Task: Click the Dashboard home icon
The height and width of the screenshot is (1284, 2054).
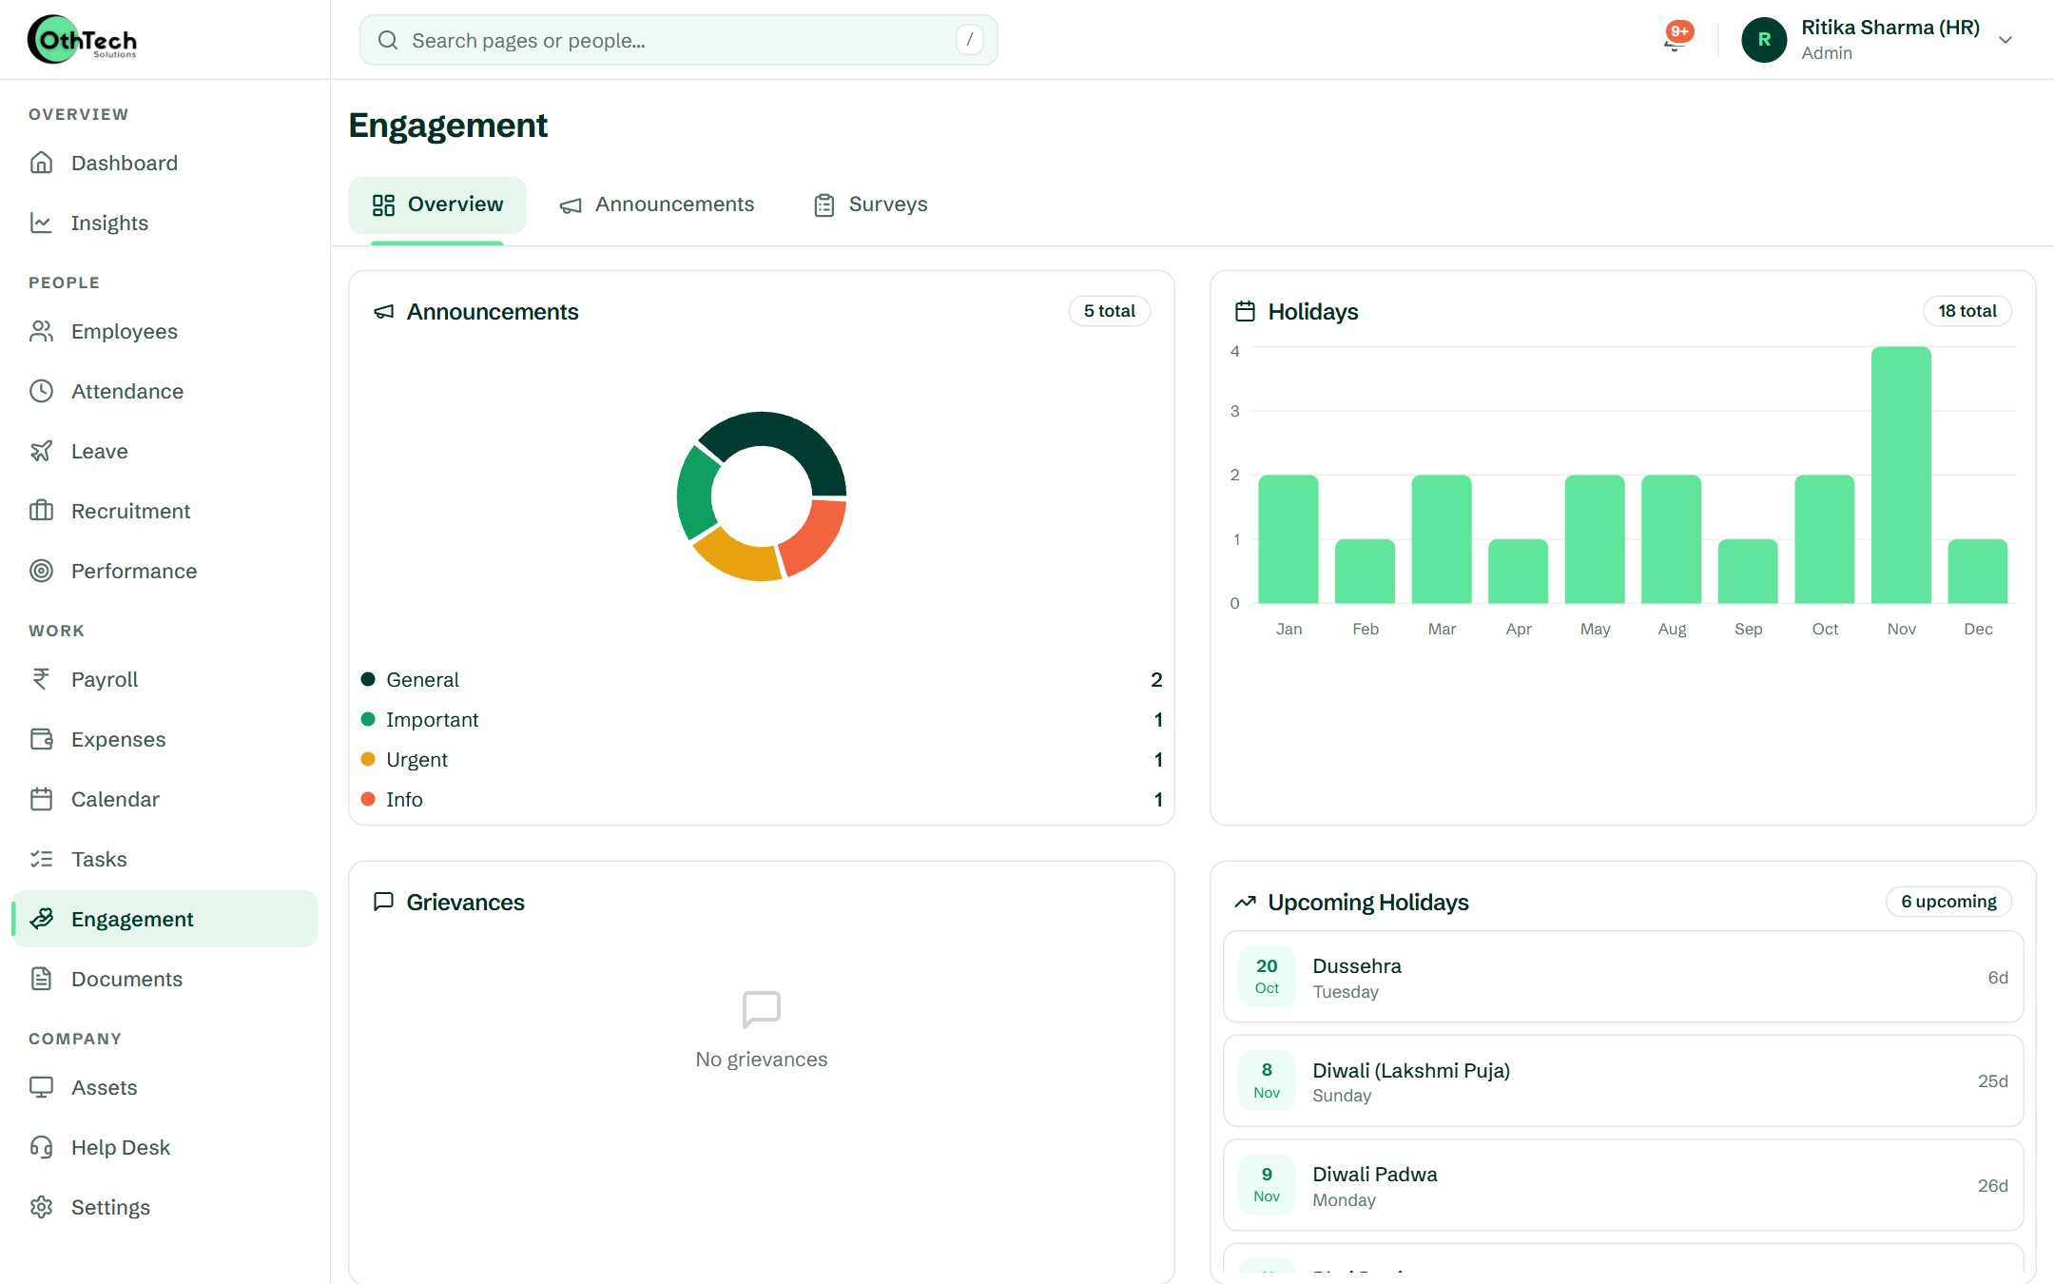Action: click(41, 163)
